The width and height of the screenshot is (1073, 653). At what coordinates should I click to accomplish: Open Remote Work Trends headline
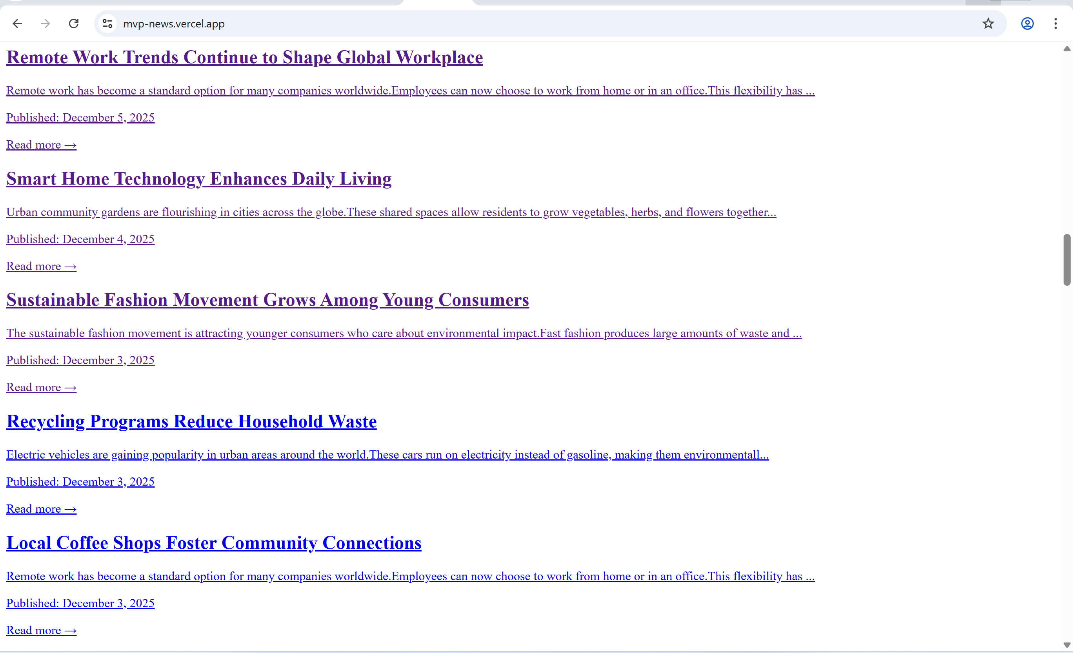(x=244, y=58)
